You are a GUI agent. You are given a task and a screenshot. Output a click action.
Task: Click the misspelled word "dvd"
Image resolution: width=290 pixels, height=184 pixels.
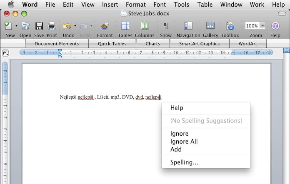coord(139,97)
